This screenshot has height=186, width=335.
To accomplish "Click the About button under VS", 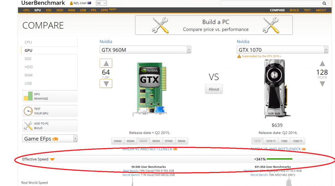I will pyautogui.click(x=214, y=89).
